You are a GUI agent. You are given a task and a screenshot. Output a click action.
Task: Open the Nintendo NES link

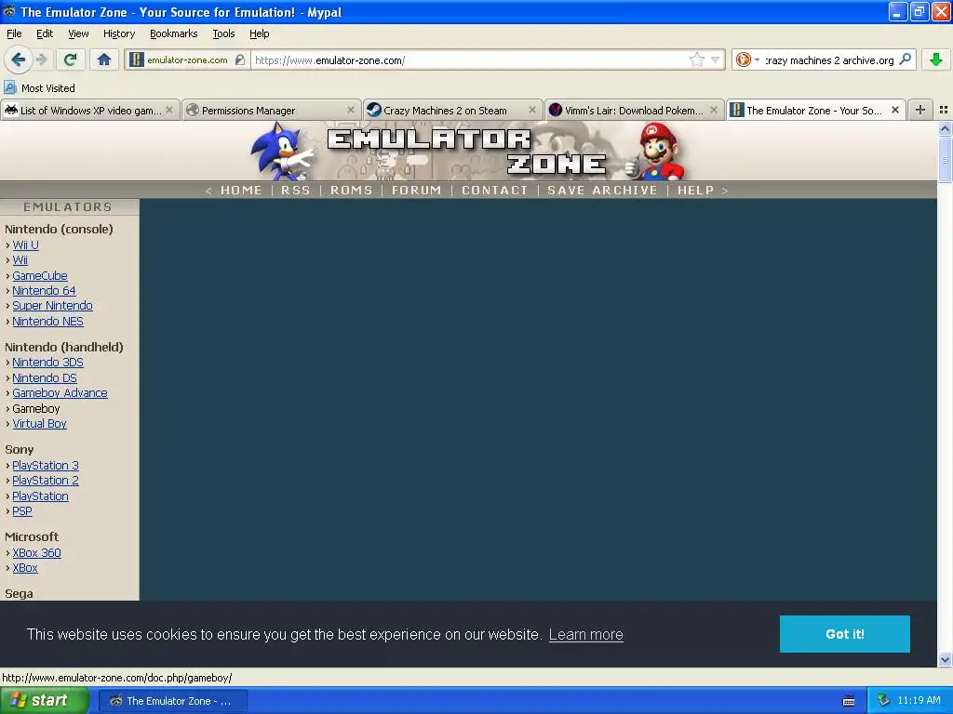click(x=47, y=321)
